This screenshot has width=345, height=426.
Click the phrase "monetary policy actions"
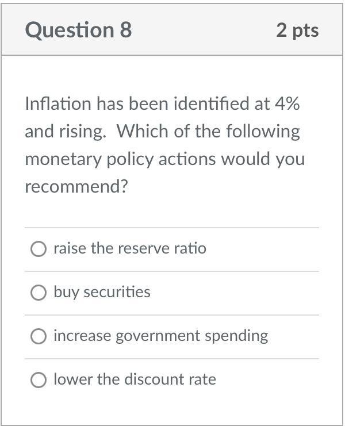pyautogui.click(x=120, y=159)
